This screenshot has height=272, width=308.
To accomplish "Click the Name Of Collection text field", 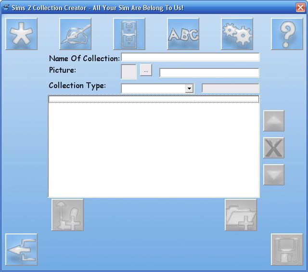I will coord(190,57).
